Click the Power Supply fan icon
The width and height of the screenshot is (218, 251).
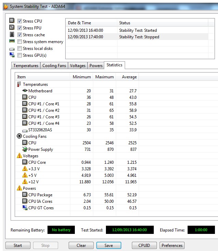[25, 149]
